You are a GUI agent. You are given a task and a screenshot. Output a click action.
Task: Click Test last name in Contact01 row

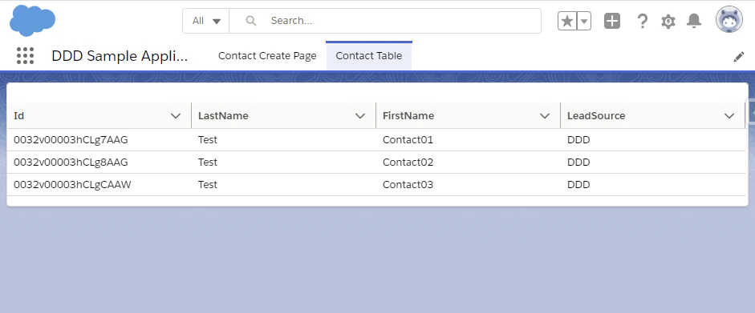[x=283, y=140]
